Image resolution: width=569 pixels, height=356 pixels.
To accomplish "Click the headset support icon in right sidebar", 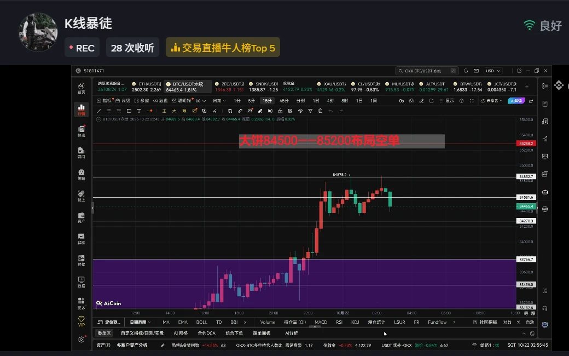I will click(x=545, y=308).
